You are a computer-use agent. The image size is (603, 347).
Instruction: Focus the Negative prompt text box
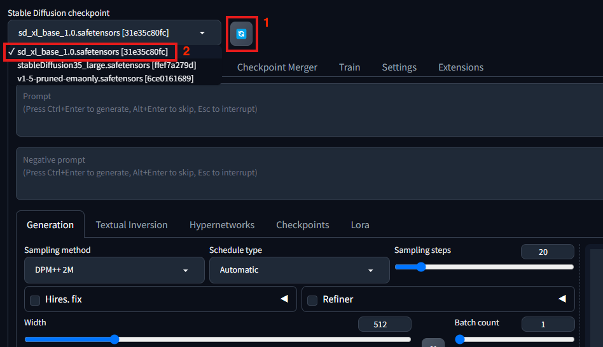310,173
